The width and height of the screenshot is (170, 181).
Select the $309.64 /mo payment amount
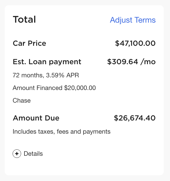(131, 62)
